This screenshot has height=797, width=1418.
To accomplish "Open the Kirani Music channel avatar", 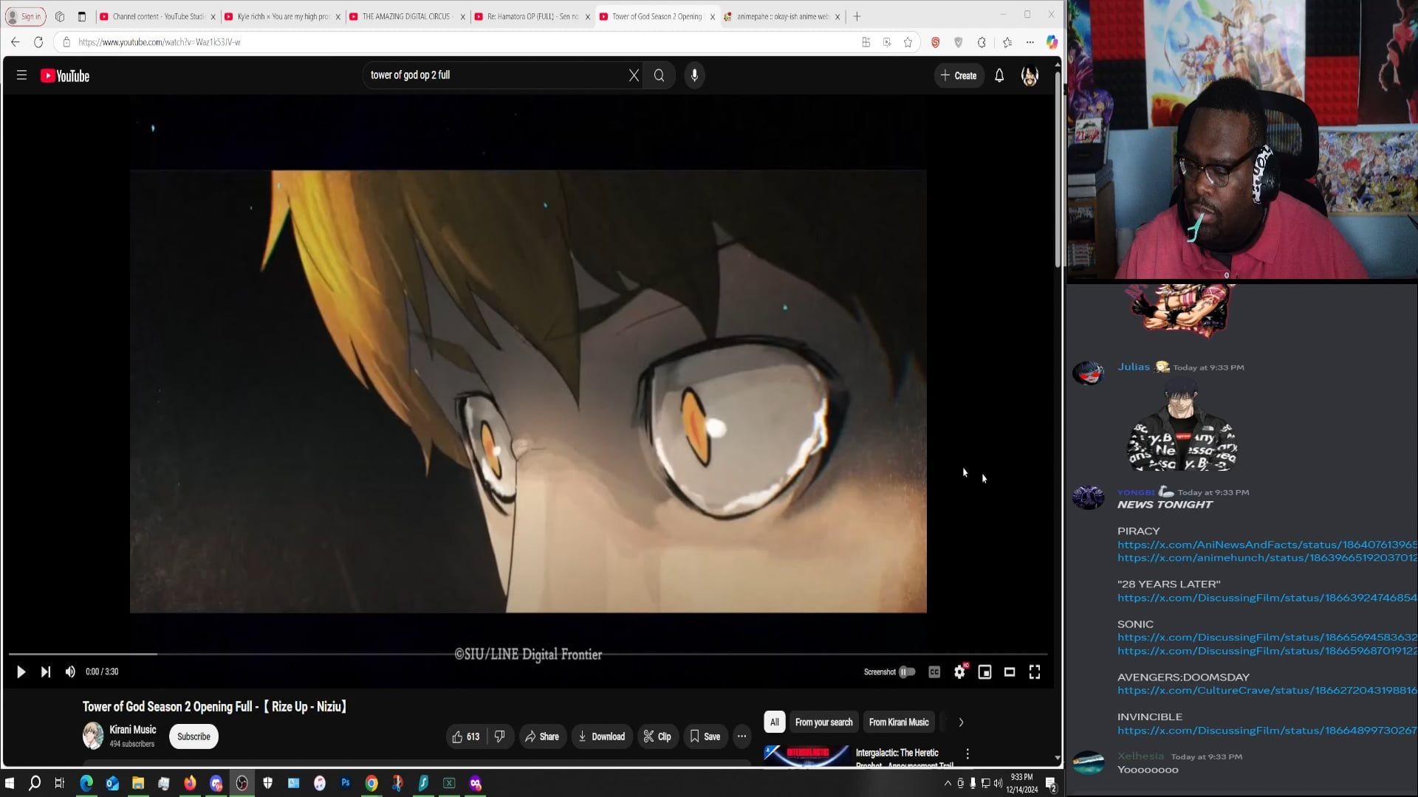I will click(x=93, y=736).
